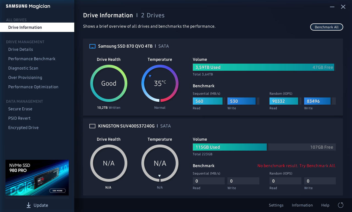
Task: Click the Kingston drive icon
Action: point(92,126)
